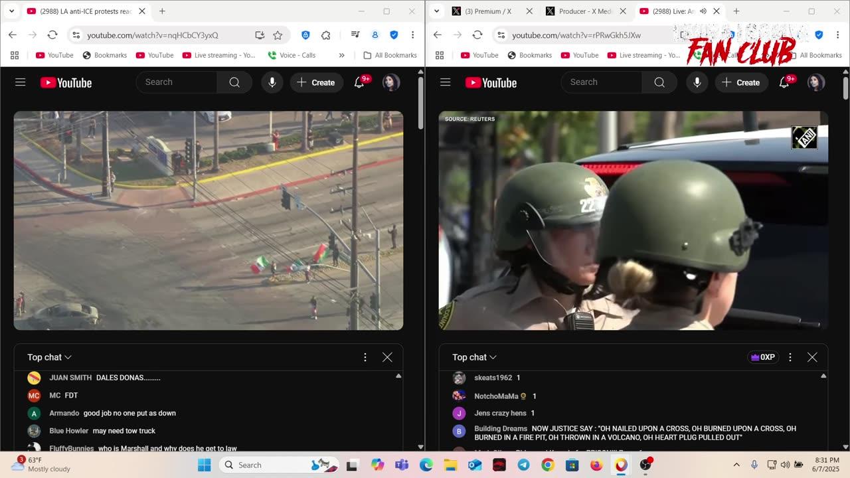
Task: Open apps grid in left bookmarks bar
Action: (x=14, y=55)
